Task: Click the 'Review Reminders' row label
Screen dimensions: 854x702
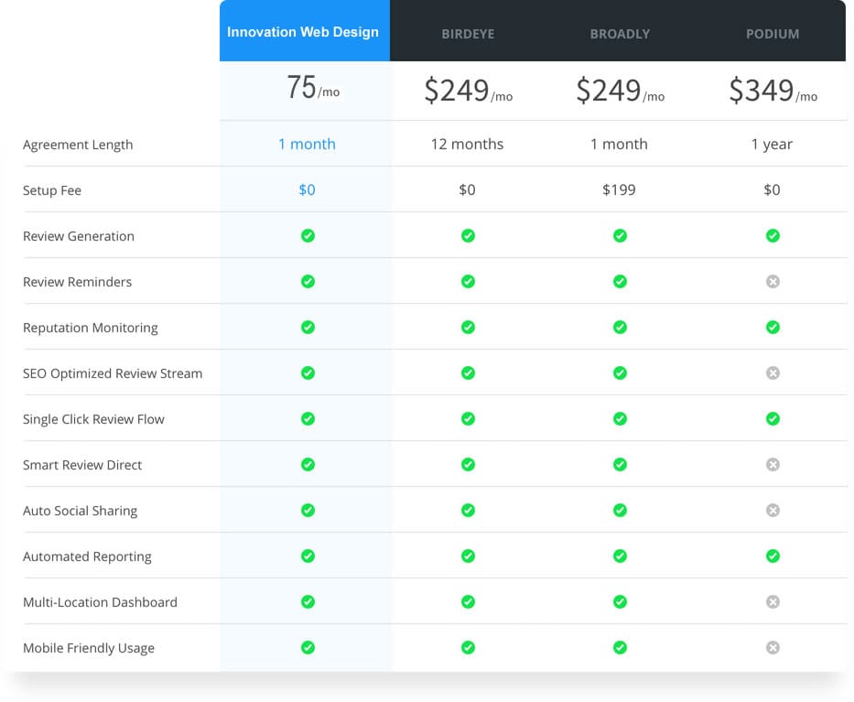Action: tap(77, 282)
